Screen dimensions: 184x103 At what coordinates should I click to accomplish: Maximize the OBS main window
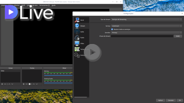[117, 2]
